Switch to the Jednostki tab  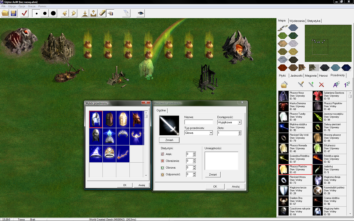297,75
